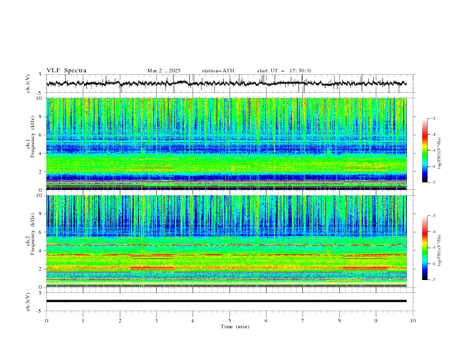Select the upper colorbar 'log(PSD)(V²/Hz)' label
The image size is (465, 360).
coord(440,154)
